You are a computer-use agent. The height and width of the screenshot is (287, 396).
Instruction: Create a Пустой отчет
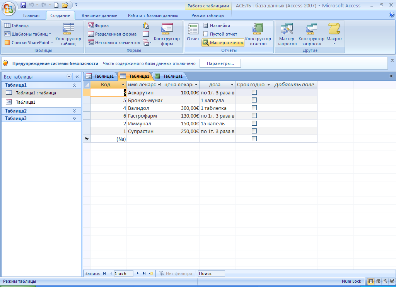click(x=220, y=34)
